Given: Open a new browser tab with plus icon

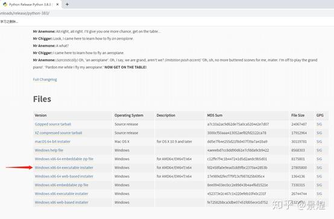Looking at the screenshot, I should (67, 4).
